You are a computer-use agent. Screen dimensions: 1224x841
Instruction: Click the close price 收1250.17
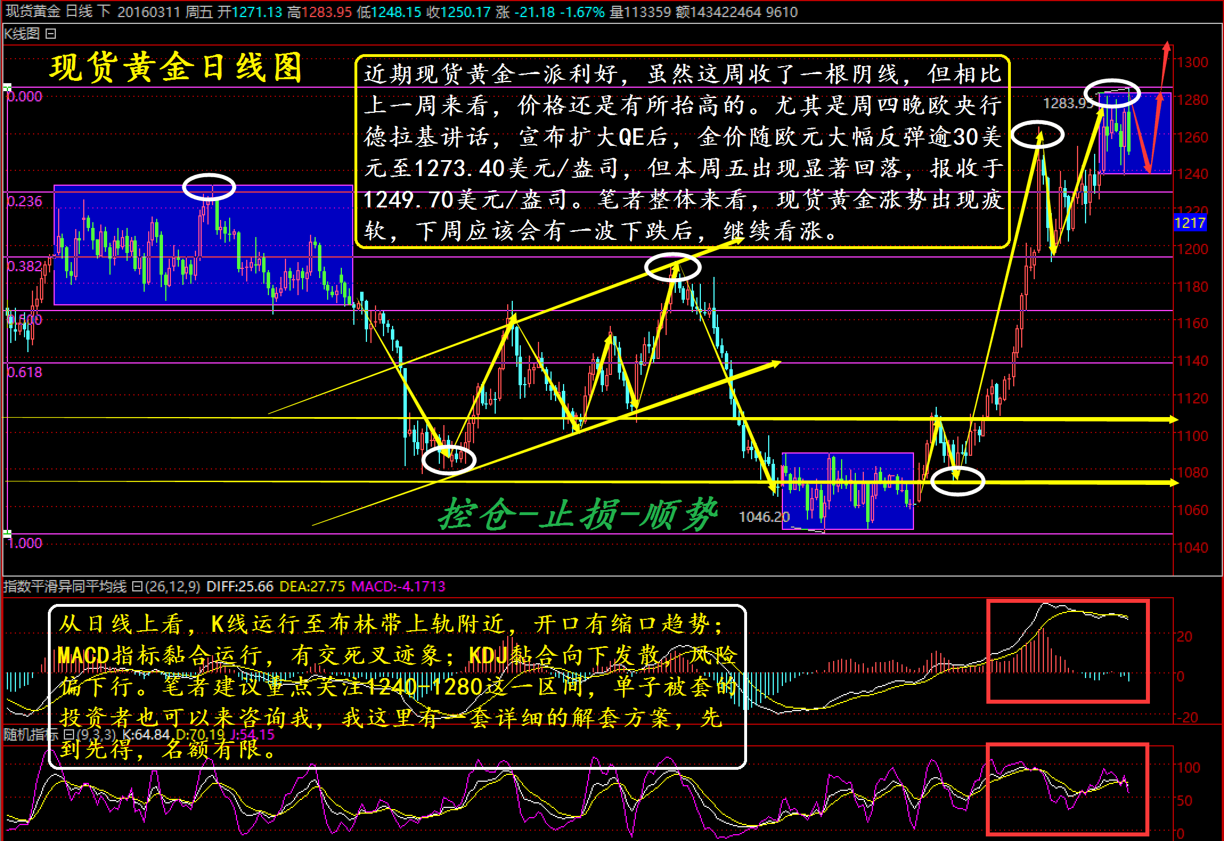[x=459, y=11]
